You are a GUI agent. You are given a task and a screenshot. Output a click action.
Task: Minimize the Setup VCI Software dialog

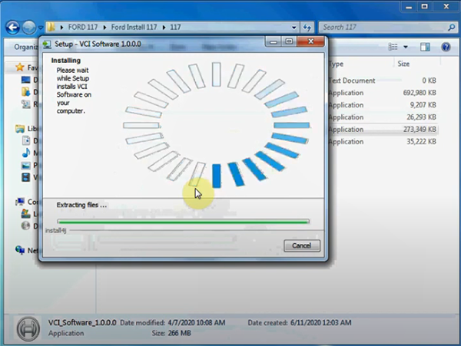(x=273, y=41)
